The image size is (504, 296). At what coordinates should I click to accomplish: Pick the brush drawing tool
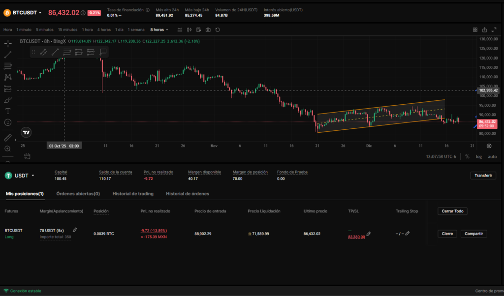click(8, 100)
